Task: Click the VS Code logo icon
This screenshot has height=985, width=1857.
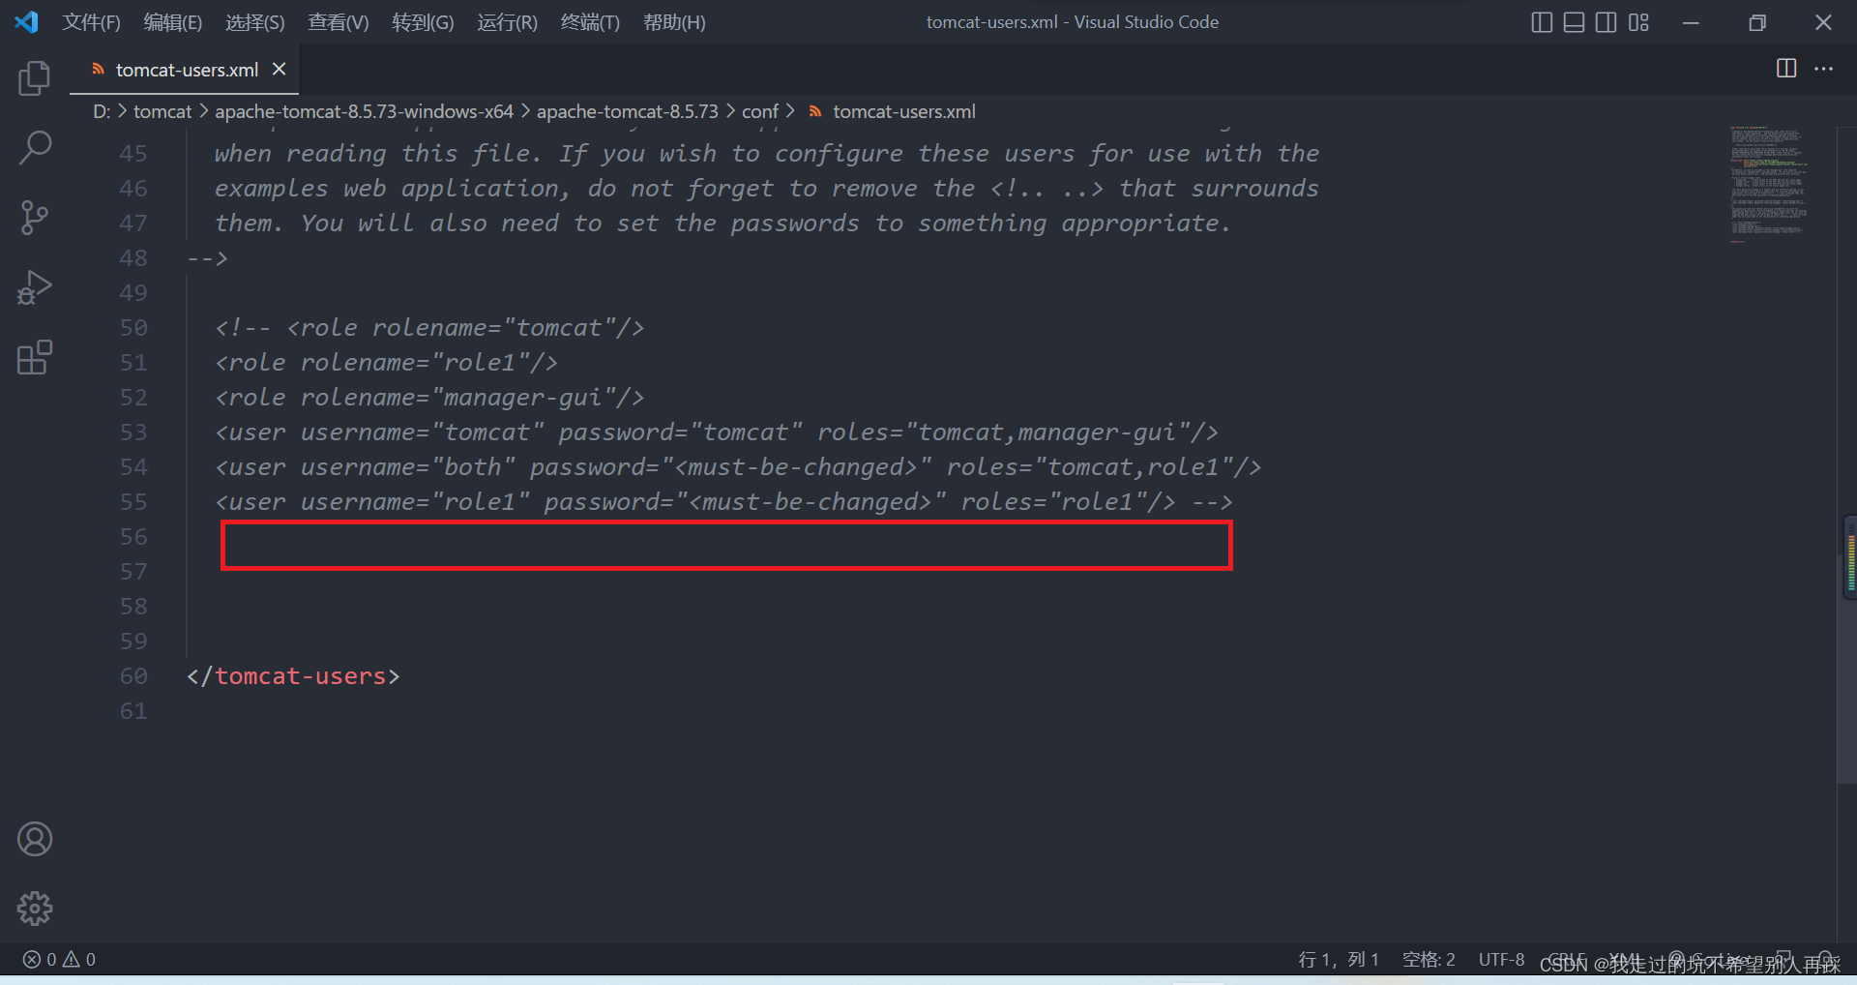Action: point(26,21)
